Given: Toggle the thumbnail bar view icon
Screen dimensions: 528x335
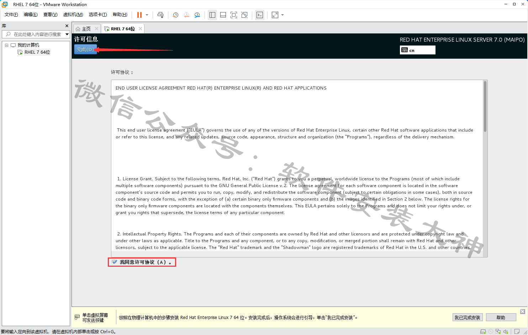Looking at the screenshot, I should tap(223, 15).
